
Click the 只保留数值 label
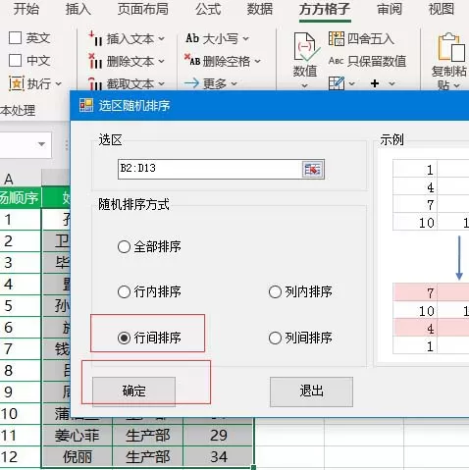[377, 61]
